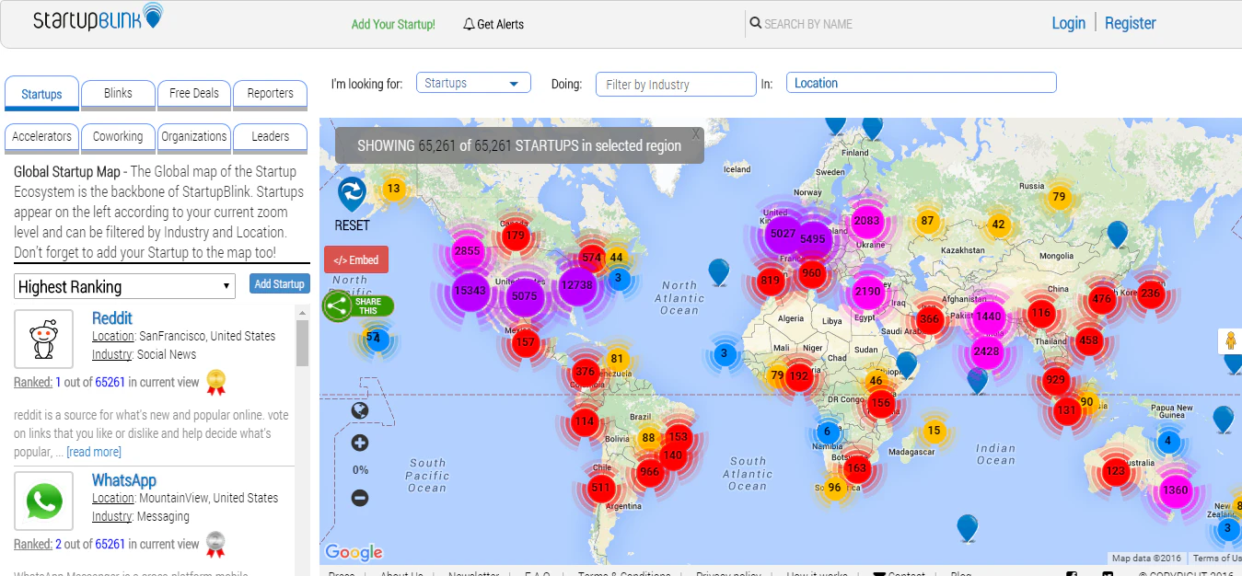
Task: Click the Login link
Action: click(x=1068, y=23)
